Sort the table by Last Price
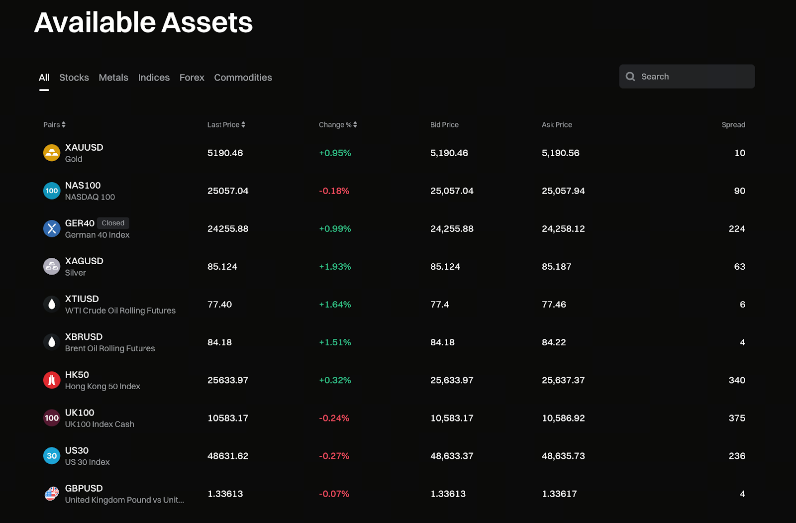 pyautogui.click(x=226, y=124)
